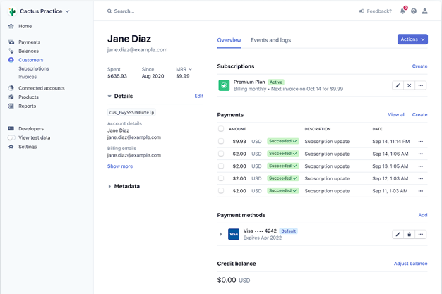The width and height of the screenshot is (442, 294).
Task: Click Show more link
Action: pos(120,166)
